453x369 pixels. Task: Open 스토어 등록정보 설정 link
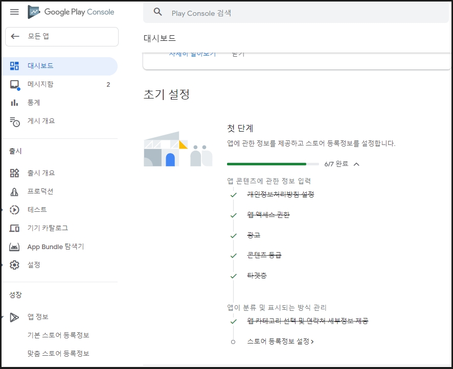coord(280,341)
